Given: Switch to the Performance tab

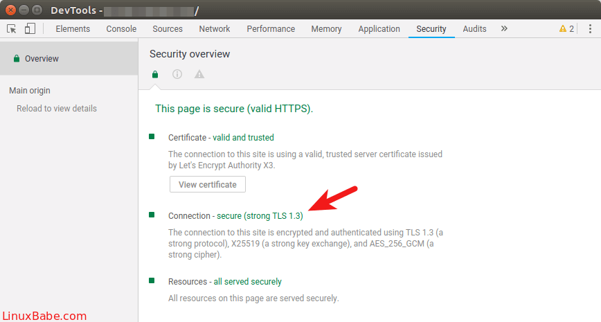Looking at the screenshot, I should coord(271,29).
